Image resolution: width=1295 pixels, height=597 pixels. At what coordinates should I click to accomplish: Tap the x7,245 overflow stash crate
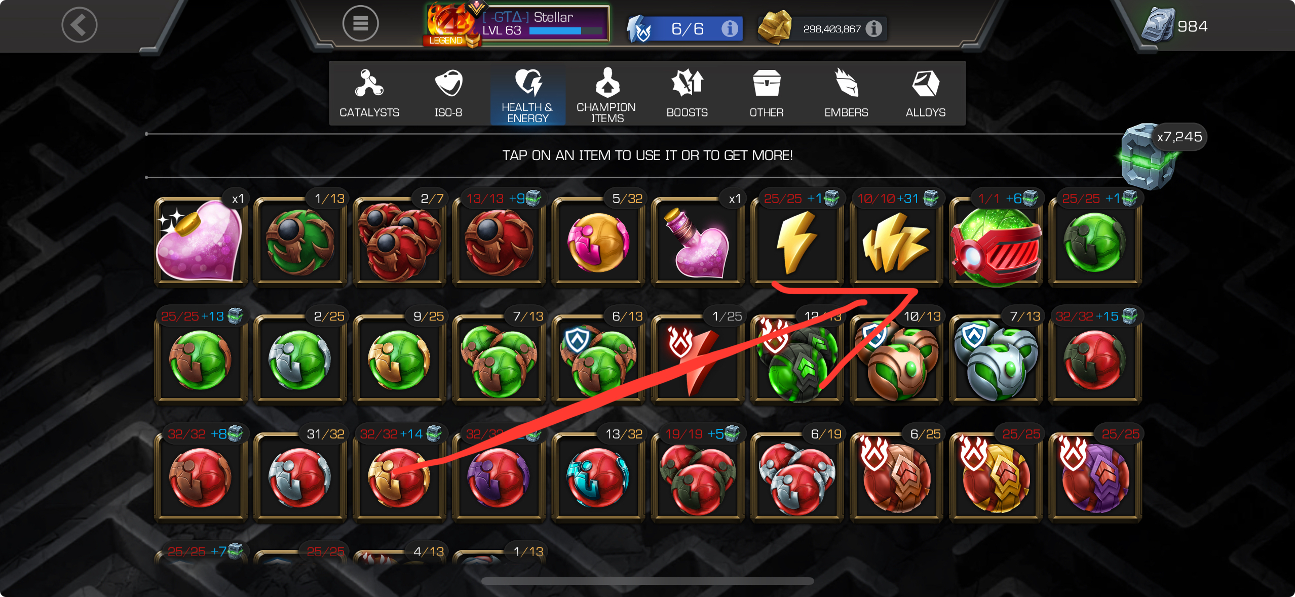tap(1150, 157)
